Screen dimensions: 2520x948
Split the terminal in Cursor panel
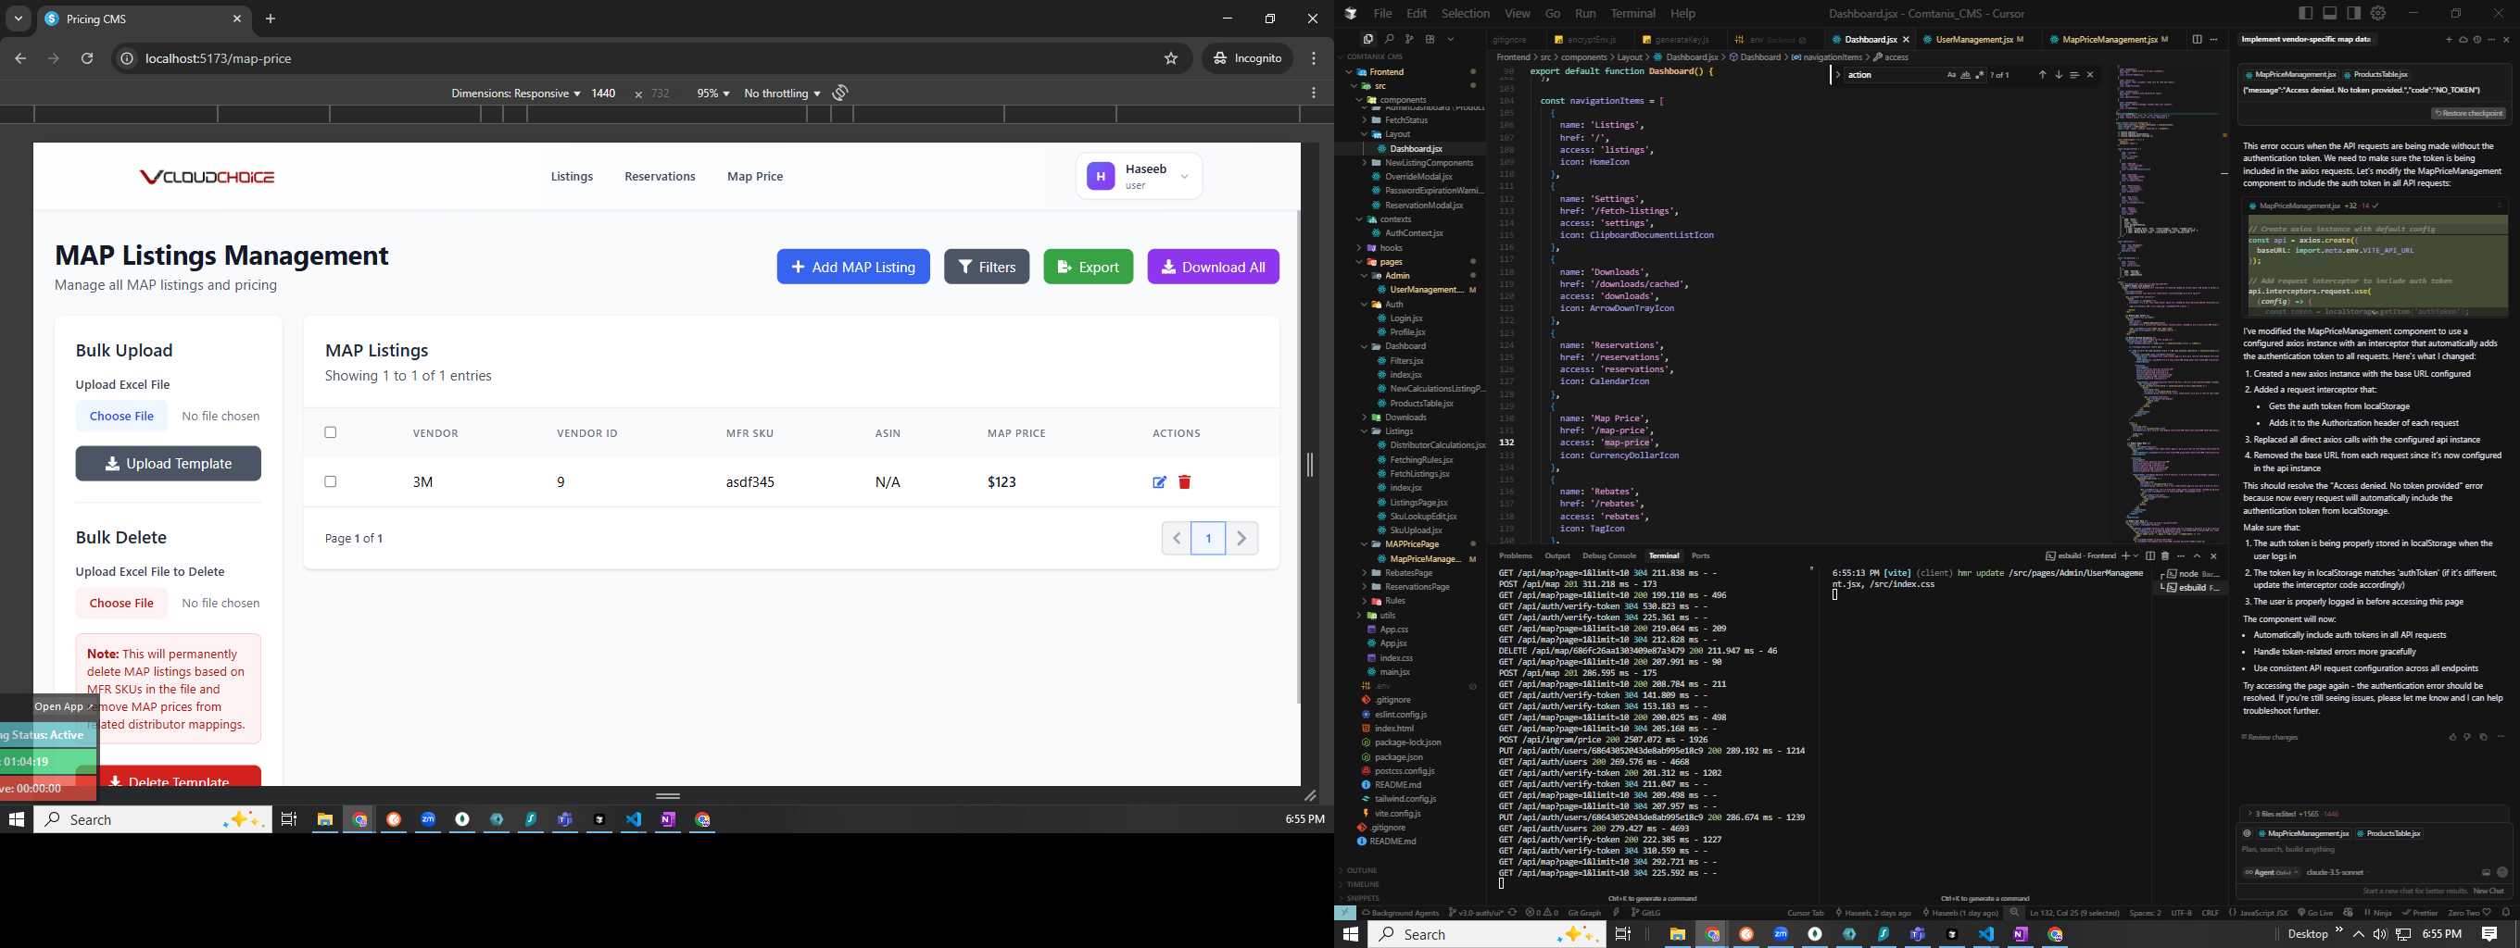coord(2150,555)
